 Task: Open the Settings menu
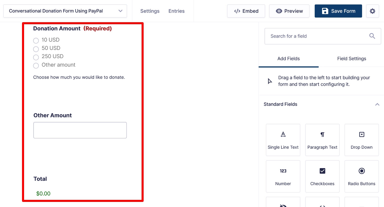coord(150,11)
